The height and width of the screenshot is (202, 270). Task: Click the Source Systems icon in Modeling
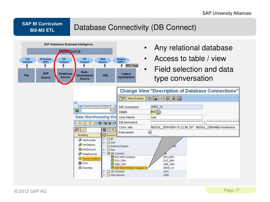tap(80, 159)
